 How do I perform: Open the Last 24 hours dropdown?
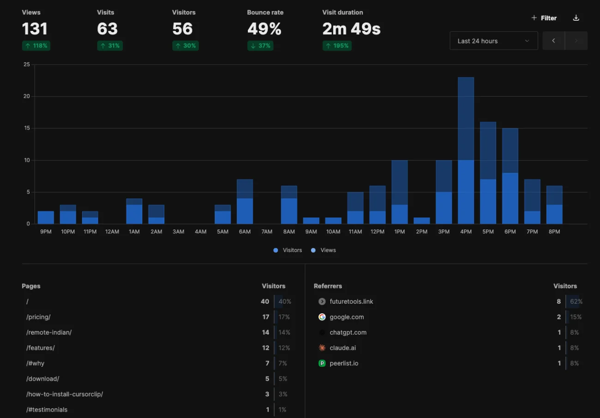coord(493,41)
